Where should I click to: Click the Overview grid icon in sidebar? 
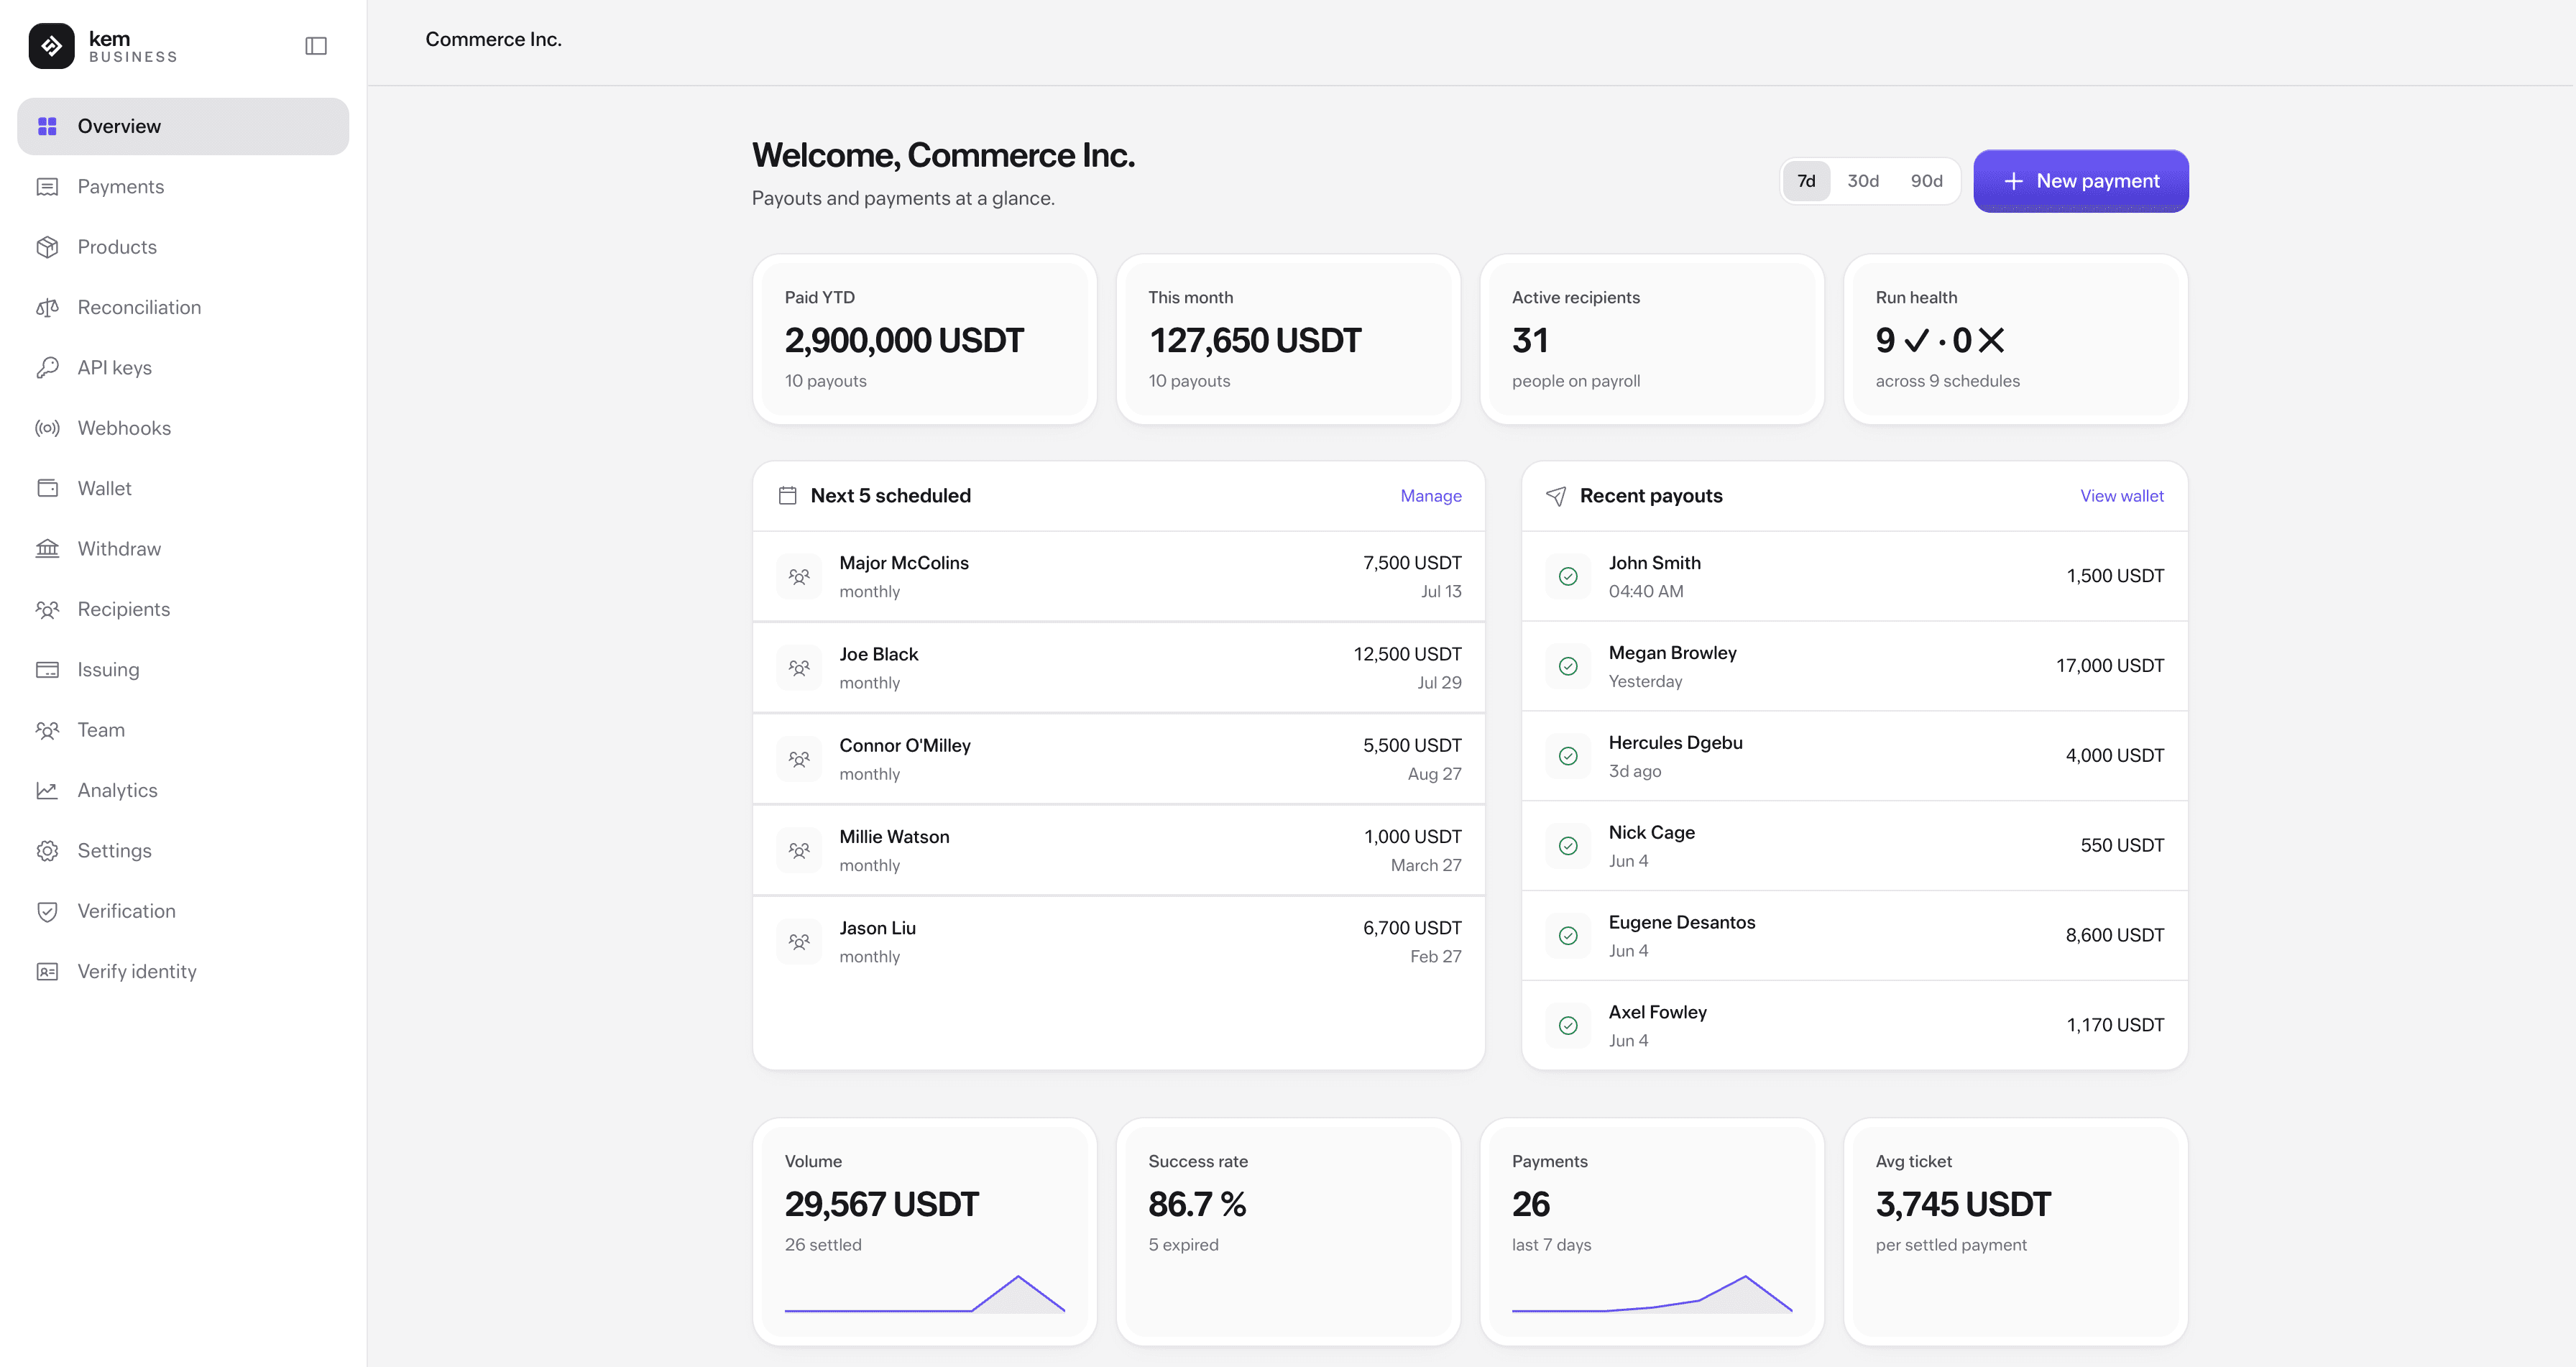47,126
